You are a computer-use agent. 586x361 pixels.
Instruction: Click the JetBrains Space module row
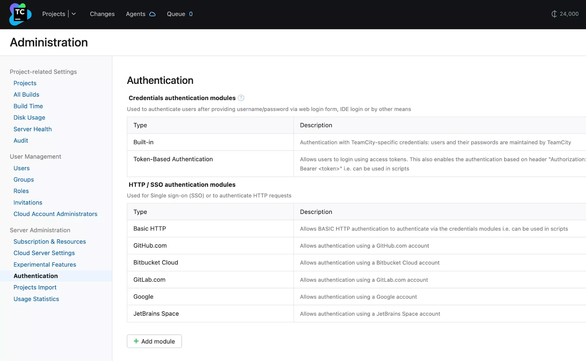click(356, 314)
